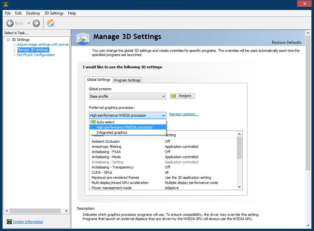Open the Manage updates link
This screenshot has height=231, width=314.
184,114
